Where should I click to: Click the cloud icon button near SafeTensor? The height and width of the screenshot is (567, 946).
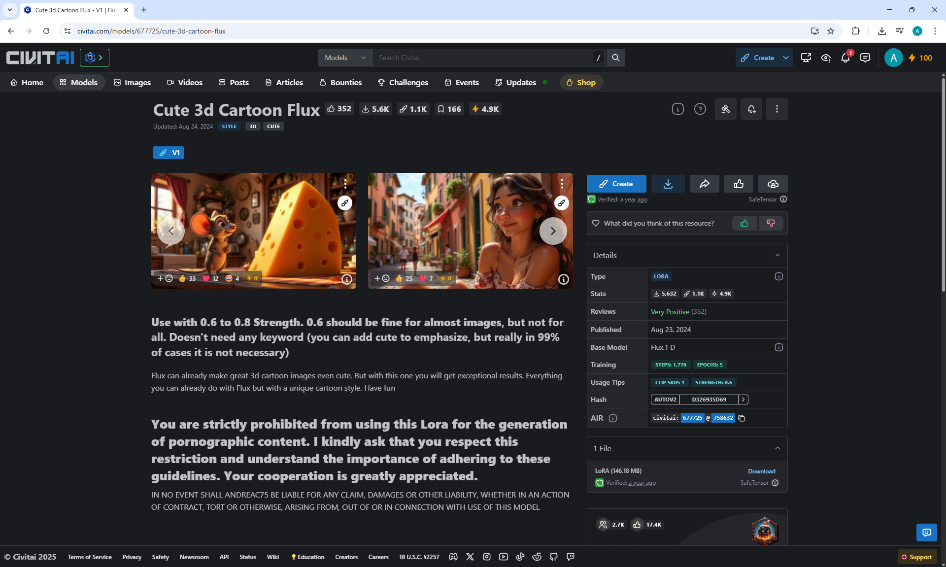click(773, 184)
